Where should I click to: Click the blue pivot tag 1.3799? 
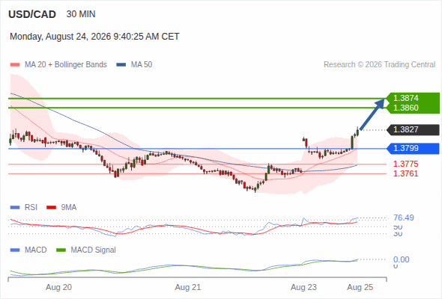pos(414,148)
